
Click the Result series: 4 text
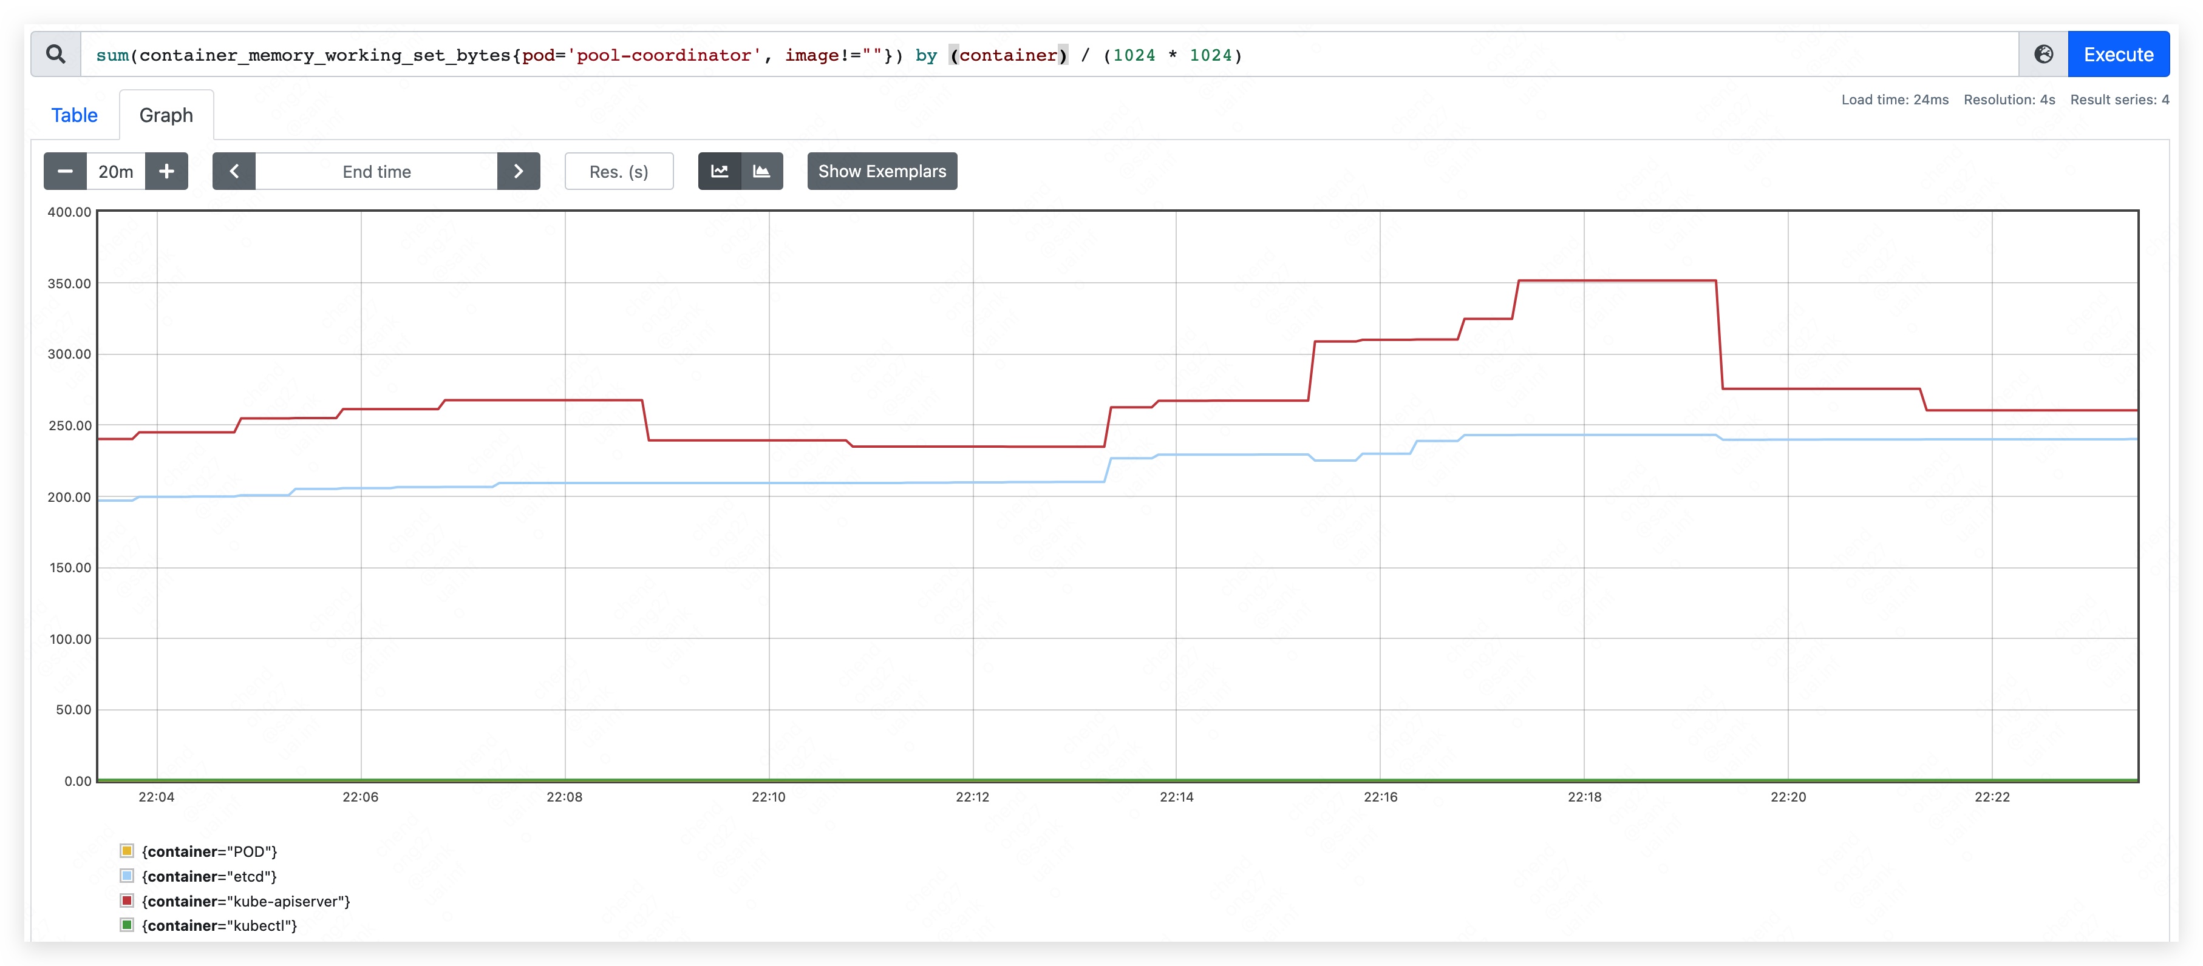(x=2119, y=100)
